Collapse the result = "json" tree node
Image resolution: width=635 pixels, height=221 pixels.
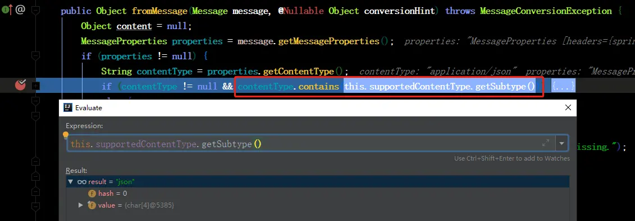coord(71,182)
